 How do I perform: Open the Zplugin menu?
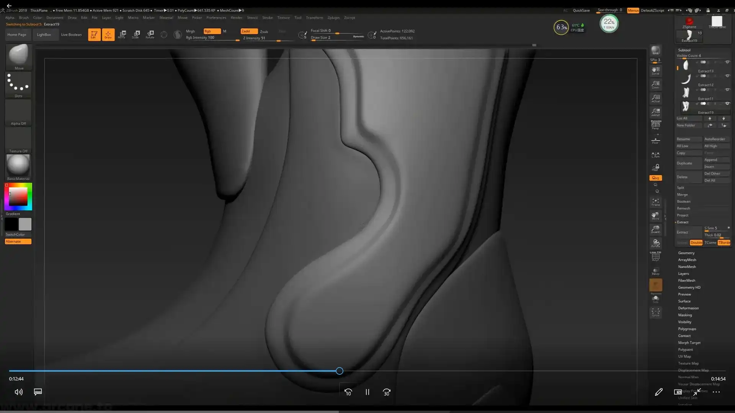[333, 18]
